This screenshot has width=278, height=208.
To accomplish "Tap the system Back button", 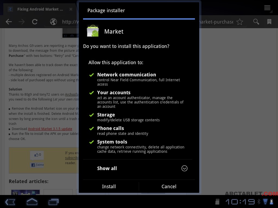I will coord(10,202).
